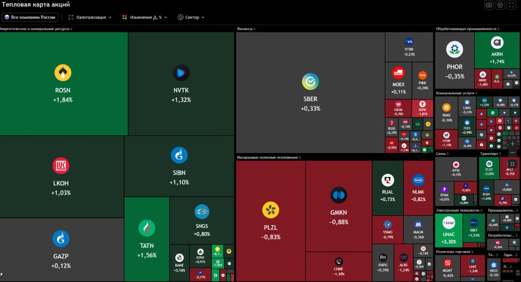Image resolution: width=521 pixels, height=282 pixels.
Task: Click the Все компании России source button
Action: coord(30,17)
